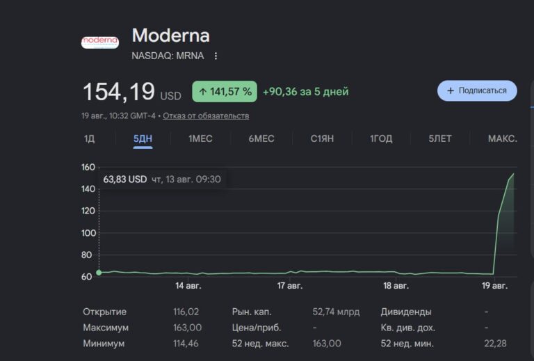Click the Рын. кап. value 52,74 млрд
The width and height of the screenshot is (534, 361).
pos(336,312)
